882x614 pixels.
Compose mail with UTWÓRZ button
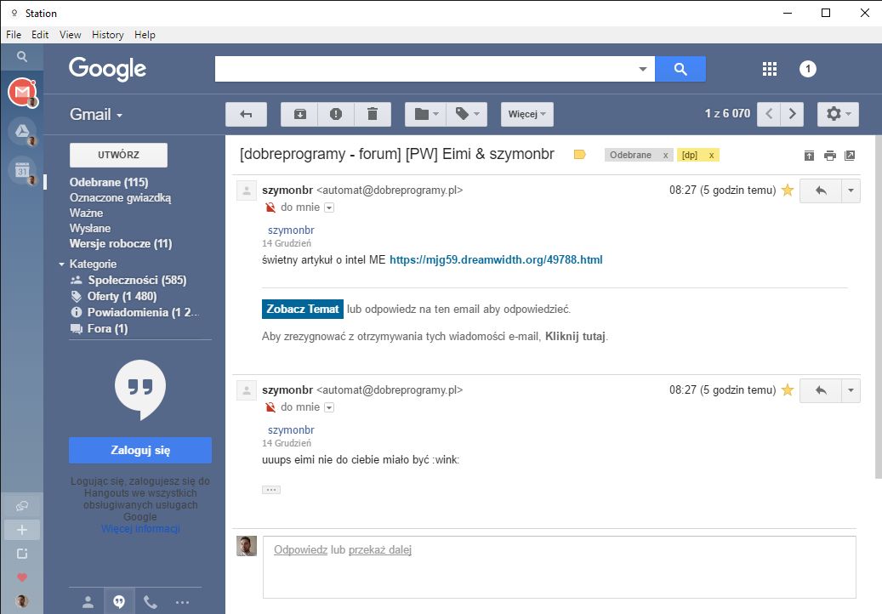point(119,155)
